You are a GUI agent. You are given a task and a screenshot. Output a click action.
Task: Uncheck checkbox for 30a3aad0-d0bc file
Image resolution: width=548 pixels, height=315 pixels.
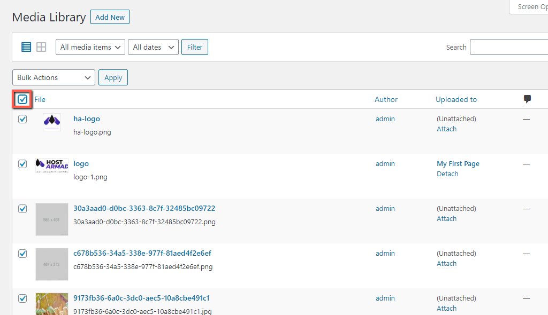click(x=22, y=209)
